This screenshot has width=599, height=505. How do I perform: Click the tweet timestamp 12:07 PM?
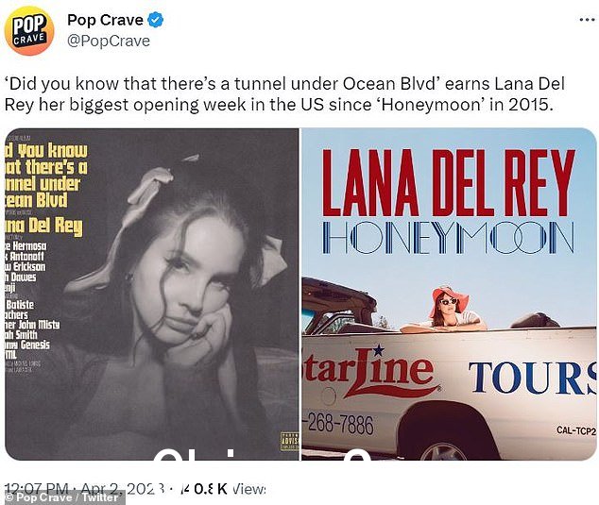click(36, 489)
